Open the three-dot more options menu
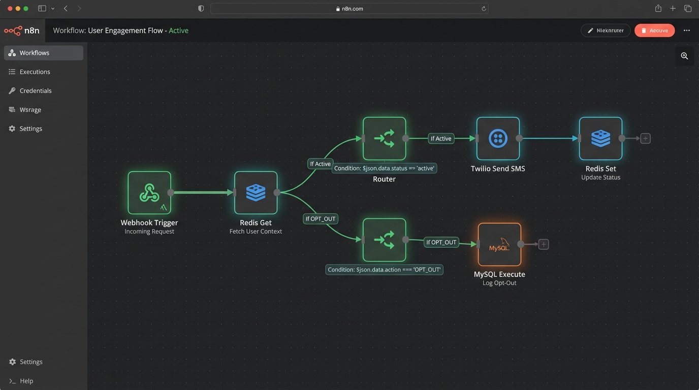Image resolution: width=699 pixels, height=390 pixels. click(686, 30)
